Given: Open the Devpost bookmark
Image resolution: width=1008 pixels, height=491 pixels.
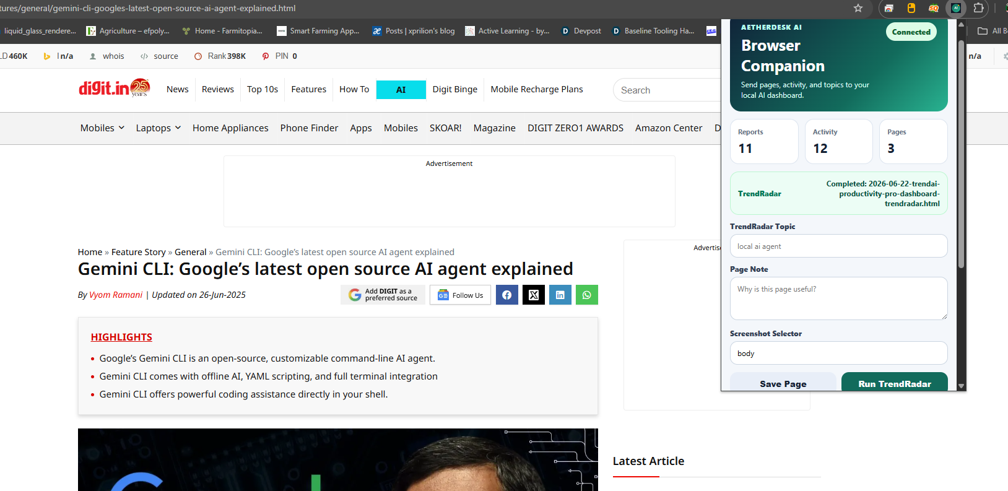Looking at the screenshot, I should pyautogui.click(x=581, y=31).
